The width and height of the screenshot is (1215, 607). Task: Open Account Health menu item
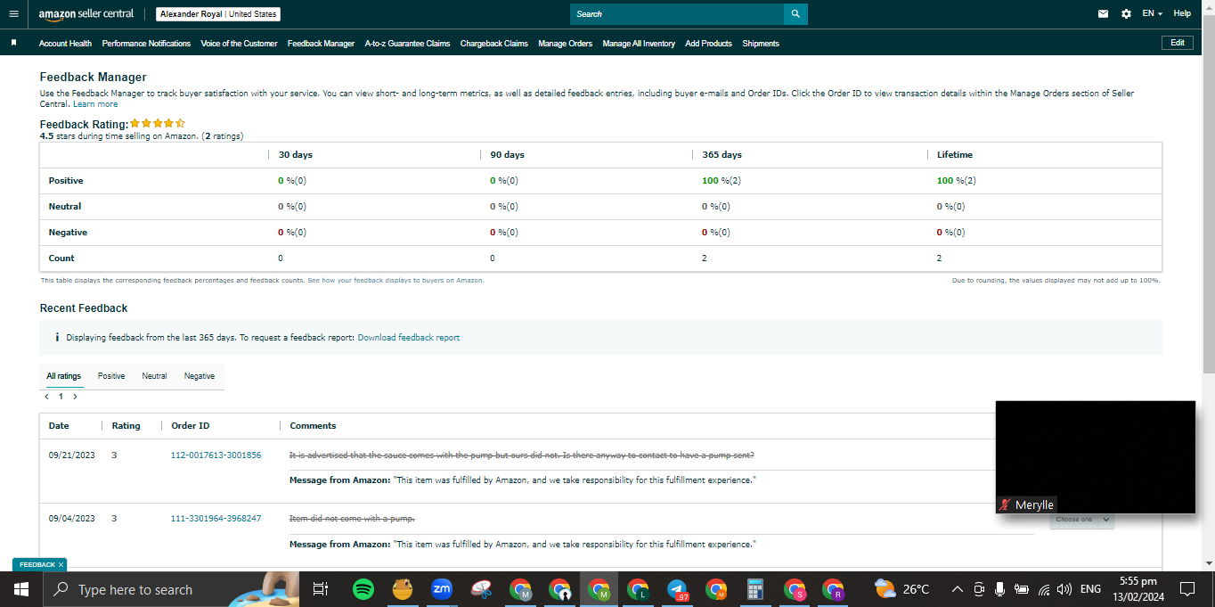65,43
